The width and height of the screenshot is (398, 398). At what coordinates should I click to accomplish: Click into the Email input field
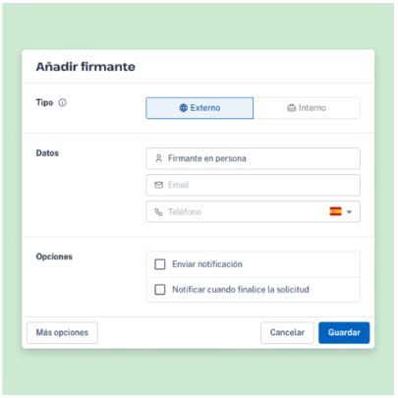click(253, 185)
